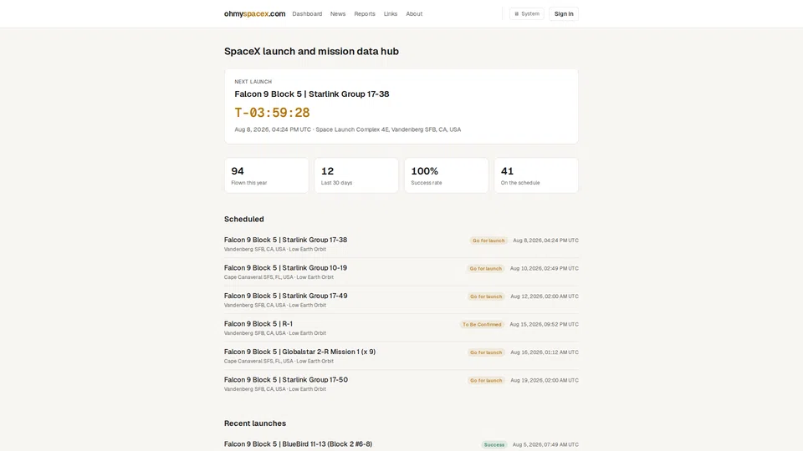Select the 100% Success rate card
This screenshot has height=451, width=803.
[x=446, y=175]
